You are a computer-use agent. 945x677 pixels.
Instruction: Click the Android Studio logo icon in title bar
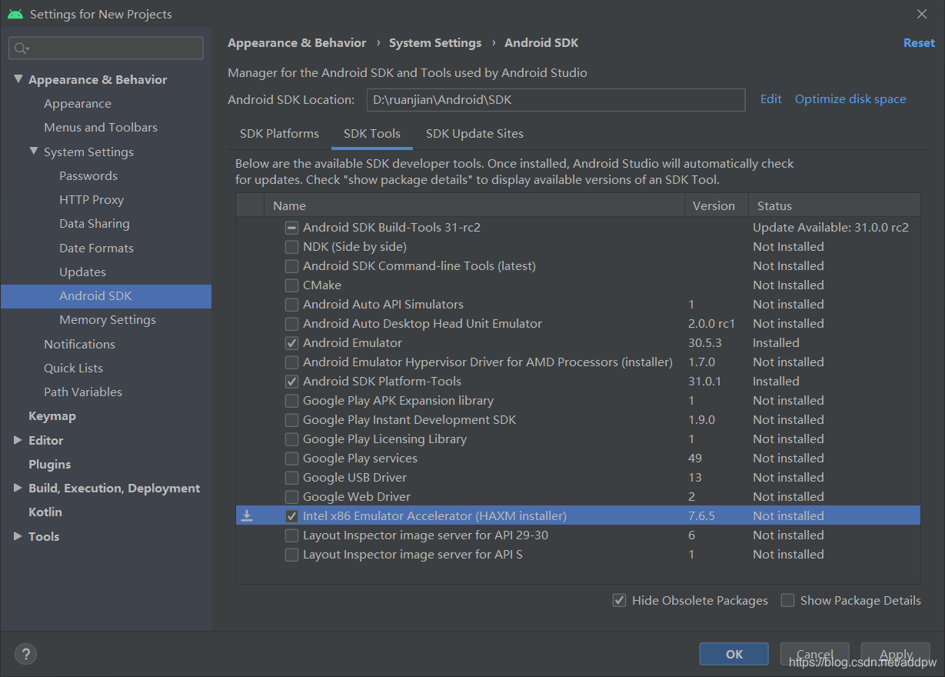(15, 14)
